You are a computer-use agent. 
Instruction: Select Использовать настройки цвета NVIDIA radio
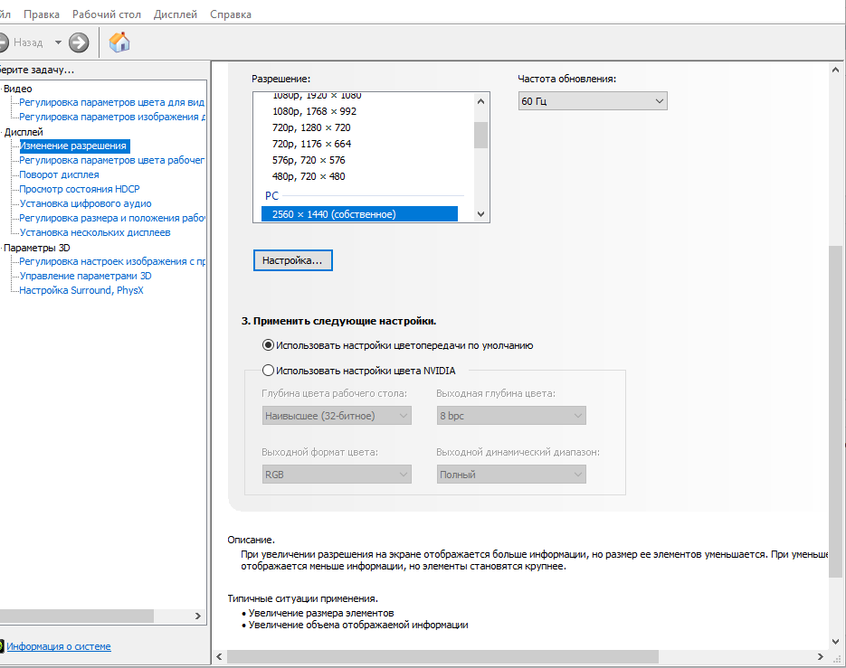(268, 371)
